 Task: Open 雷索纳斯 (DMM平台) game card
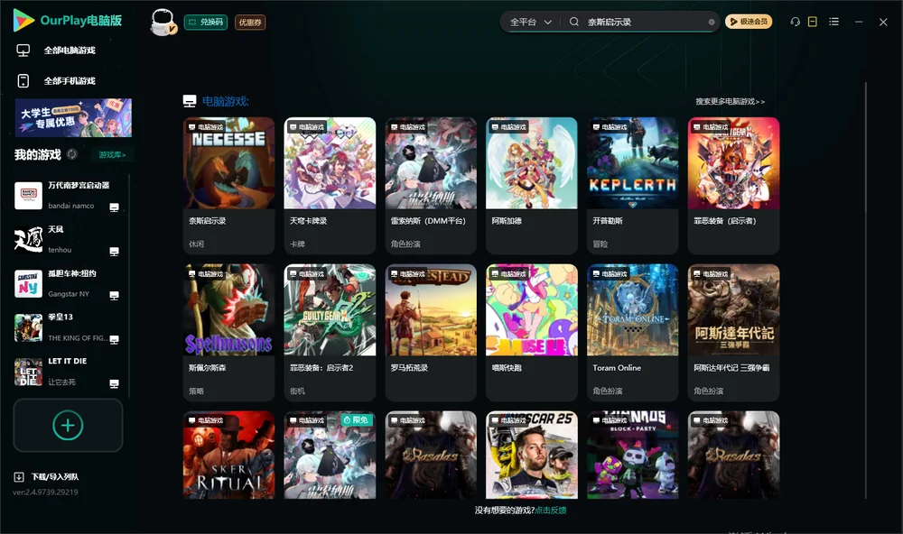pos(431,185)
